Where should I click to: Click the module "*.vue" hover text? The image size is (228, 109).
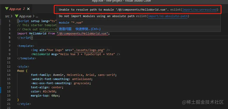click(x=71, y=23)
